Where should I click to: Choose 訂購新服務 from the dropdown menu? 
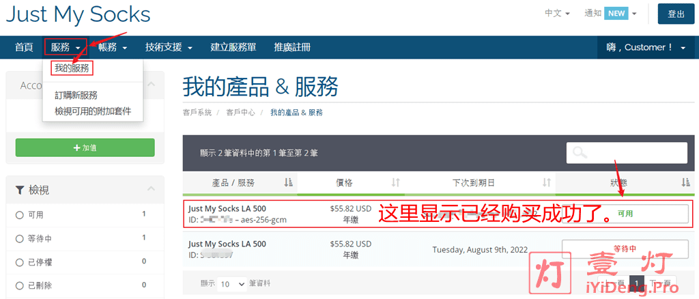pos(76,96)
